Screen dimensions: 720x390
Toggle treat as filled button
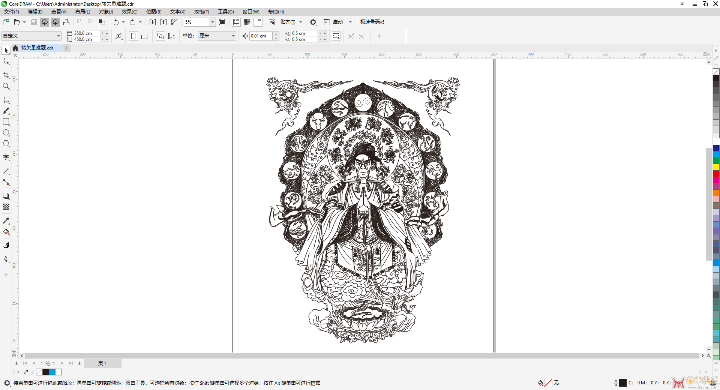[x=336, y=36]
